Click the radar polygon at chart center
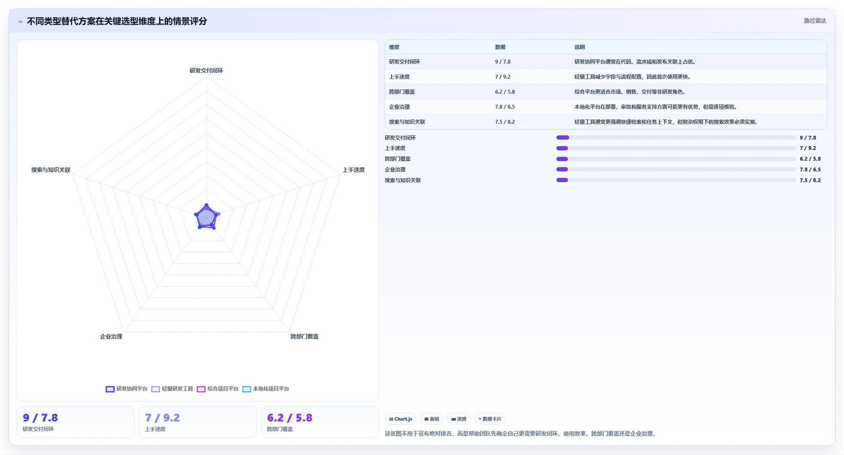Image resolution: width=844 pixels, height=455 pixels. point(206,217)
